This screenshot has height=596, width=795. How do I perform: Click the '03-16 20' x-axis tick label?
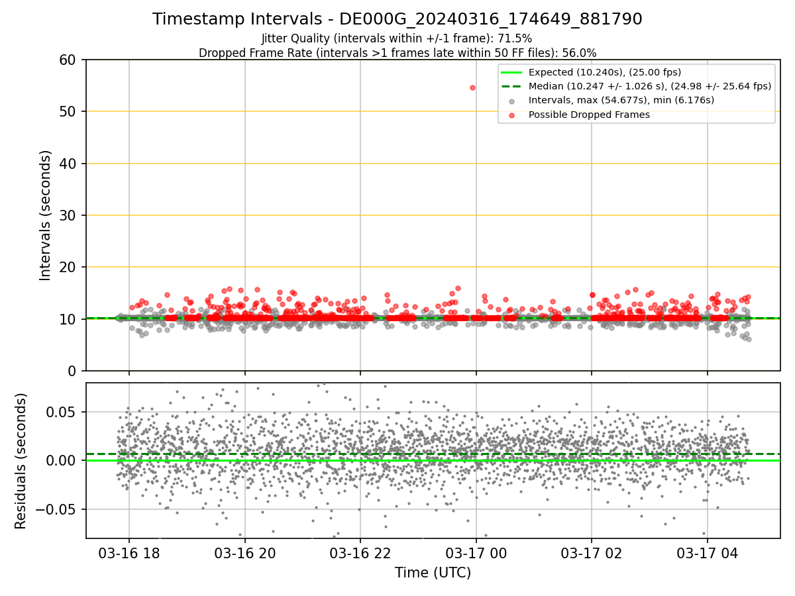pos(245,553)
